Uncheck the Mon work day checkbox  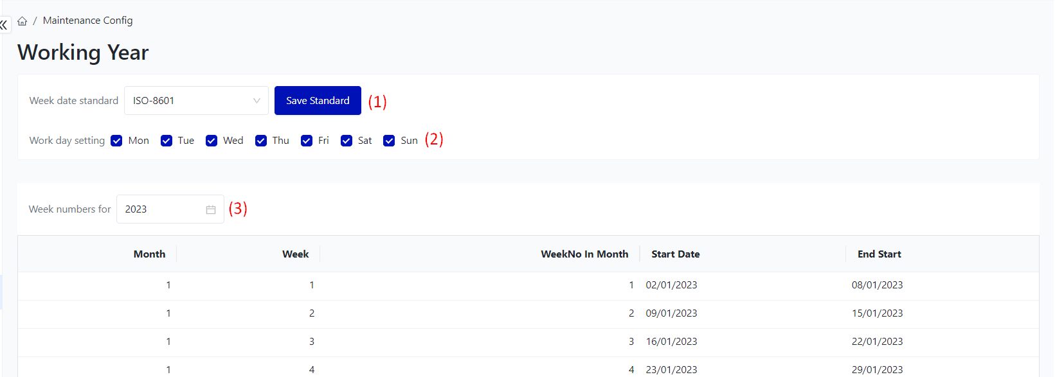(x=116, y=141)
